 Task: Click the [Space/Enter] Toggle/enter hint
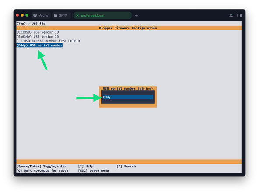pos(42,166)
